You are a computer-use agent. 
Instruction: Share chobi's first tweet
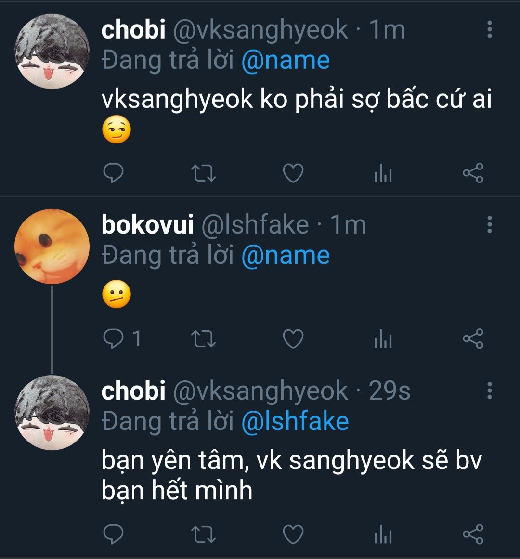coord(473,173)
